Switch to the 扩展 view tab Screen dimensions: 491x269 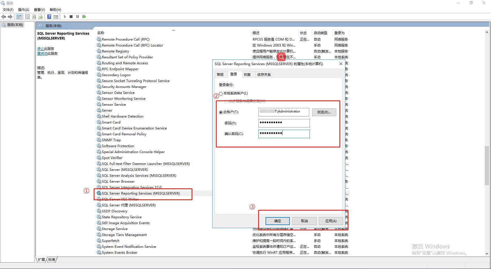pos(41,259)
